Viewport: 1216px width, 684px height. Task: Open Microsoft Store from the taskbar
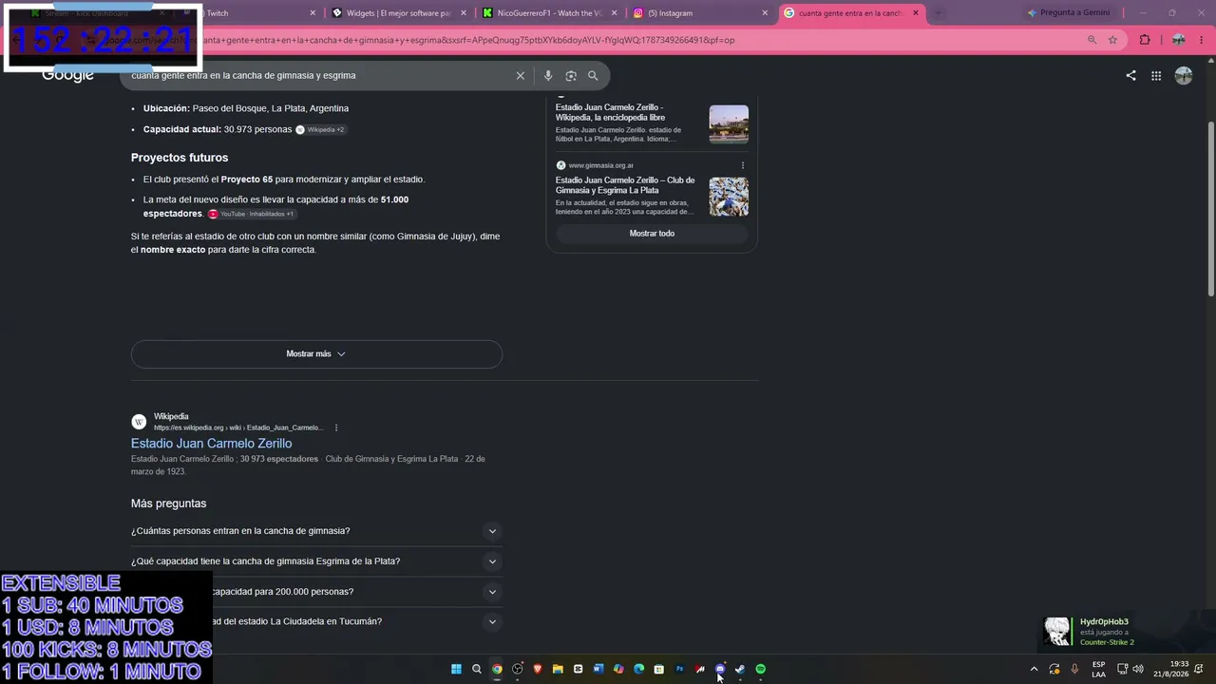click(659, 669)
